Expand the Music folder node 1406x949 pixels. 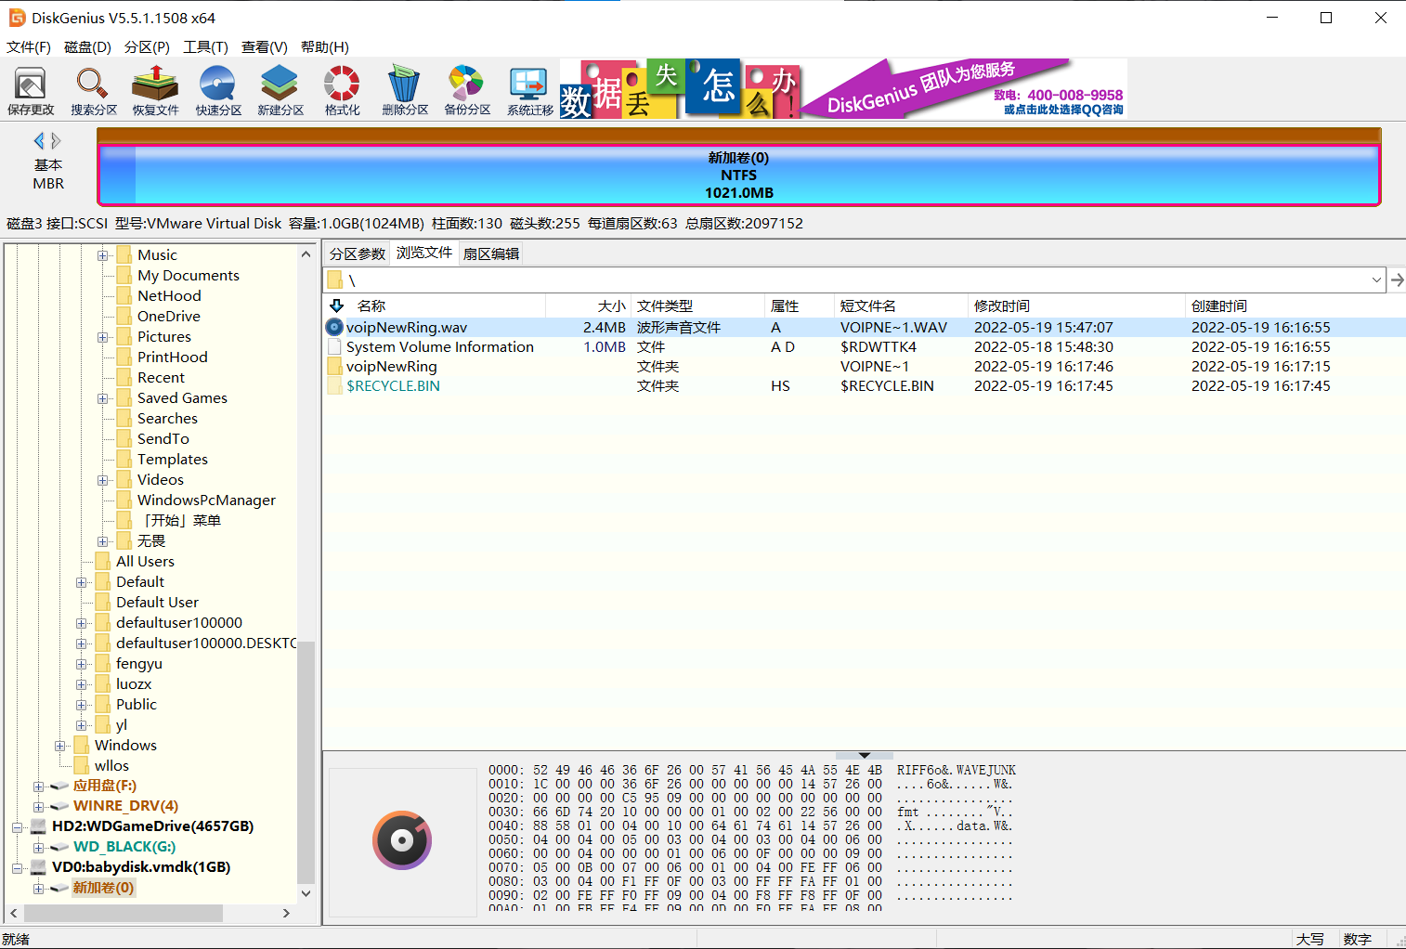tap(103, 255)
